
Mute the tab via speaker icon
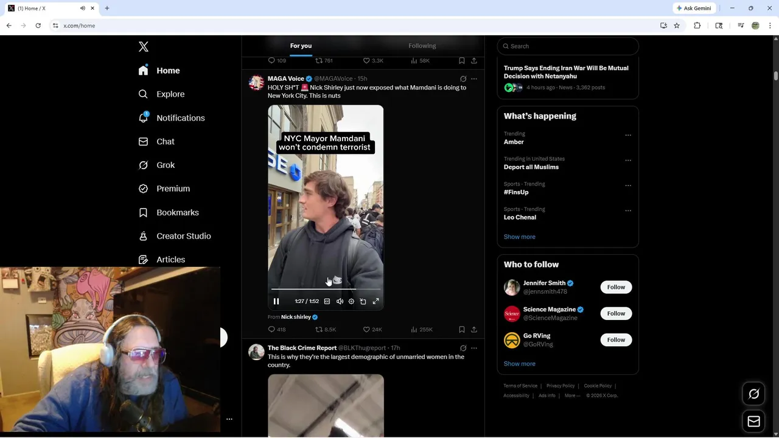click(83, 9)
